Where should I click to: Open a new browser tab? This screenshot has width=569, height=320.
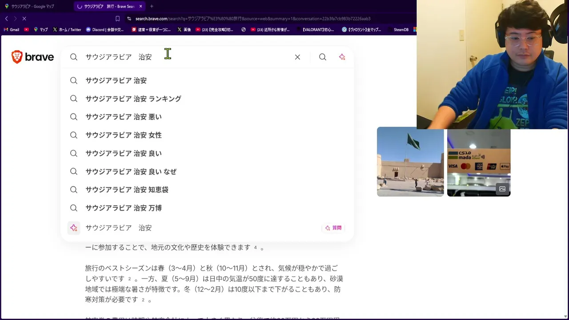click(x=152, y=6)
